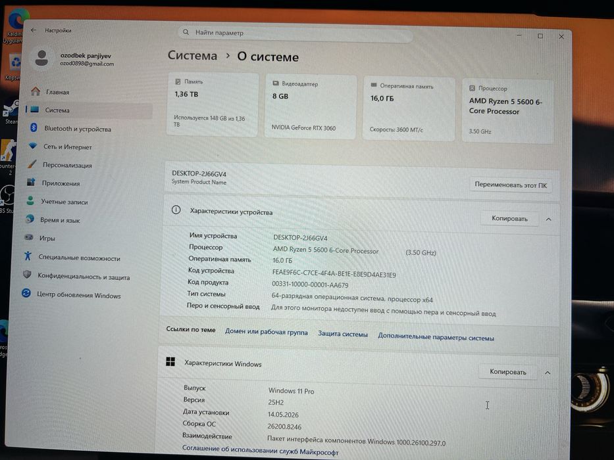The height and width of the screenshot is (460, 614).
Task: Collapse the Характеристики Windows section
Action: click(548, 373)
